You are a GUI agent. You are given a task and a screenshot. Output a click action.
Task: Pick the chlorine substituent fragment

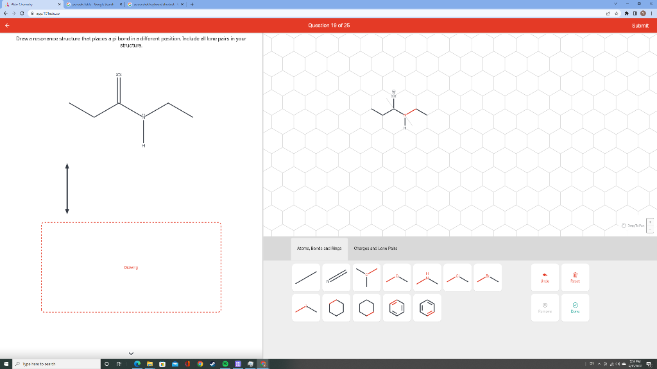(x=457, y=277)
